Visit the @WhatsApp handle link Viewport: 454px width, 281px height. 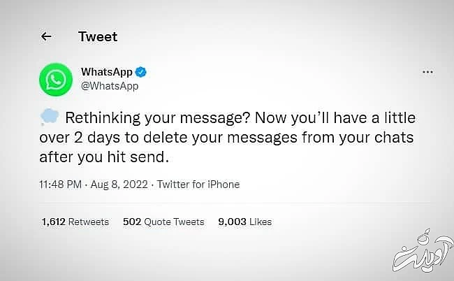110,85
